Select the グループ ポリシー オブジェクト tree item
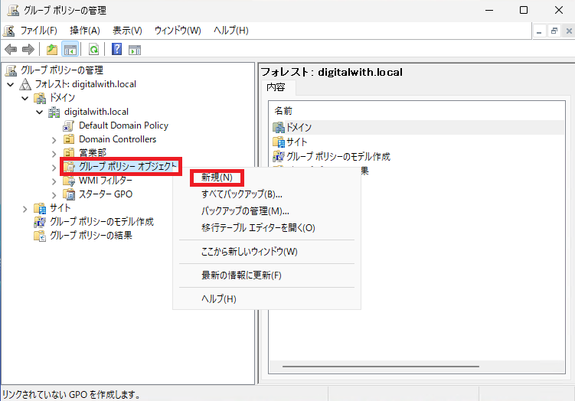 coord(128,167)
